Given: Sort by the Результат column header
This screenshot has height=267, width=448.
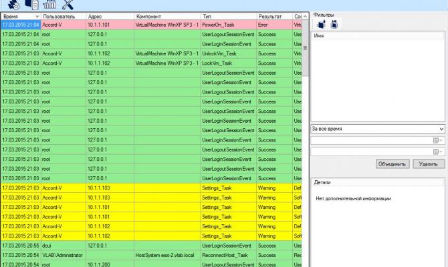Looking at the screenshot, I should click(274, 17).
